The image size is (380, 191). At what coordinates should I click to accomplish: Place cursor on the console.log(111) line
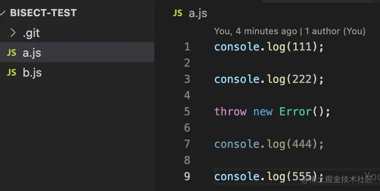(x=269, y=47)
